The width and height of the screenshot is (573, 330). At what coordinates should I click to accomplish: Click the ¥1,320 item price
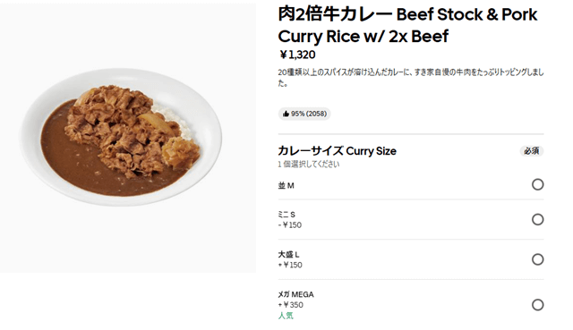point(297,55)
